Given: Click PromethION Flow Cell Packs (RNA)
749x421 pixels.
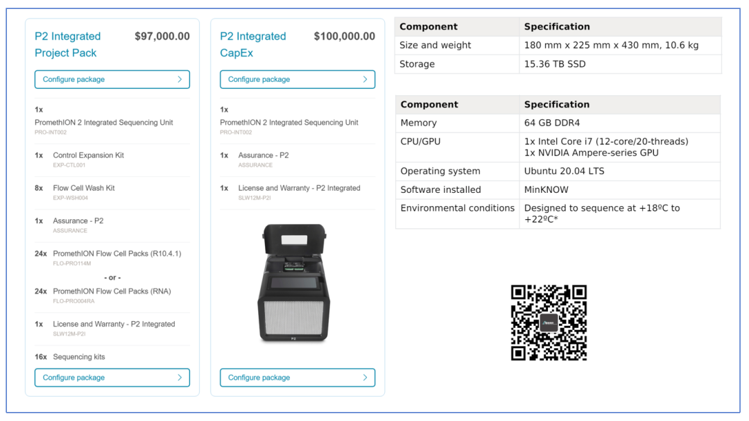Looking at the screenshot, I should [x=112, y=291].
